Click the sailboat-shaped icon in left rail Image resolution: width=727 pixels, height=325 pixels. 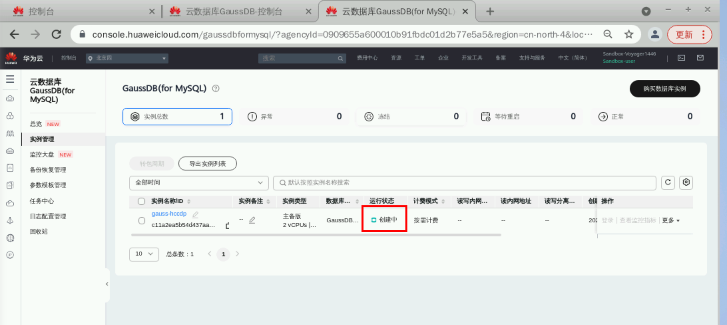(x=10, y=220)
